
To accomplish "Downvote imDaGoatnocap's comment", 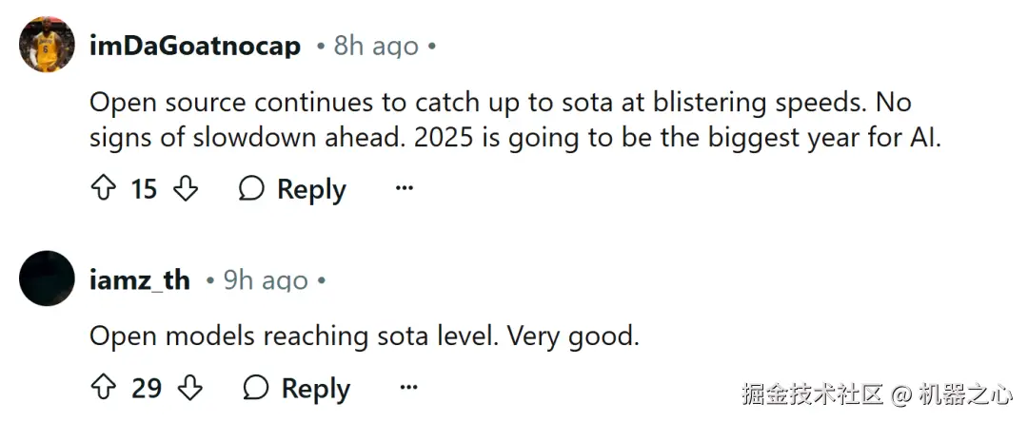I will 186,189.
